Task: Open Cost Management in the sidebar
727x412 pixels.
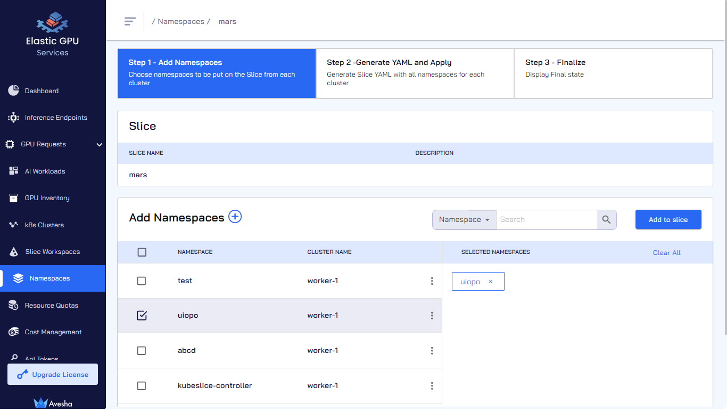Action: point(53,332)
